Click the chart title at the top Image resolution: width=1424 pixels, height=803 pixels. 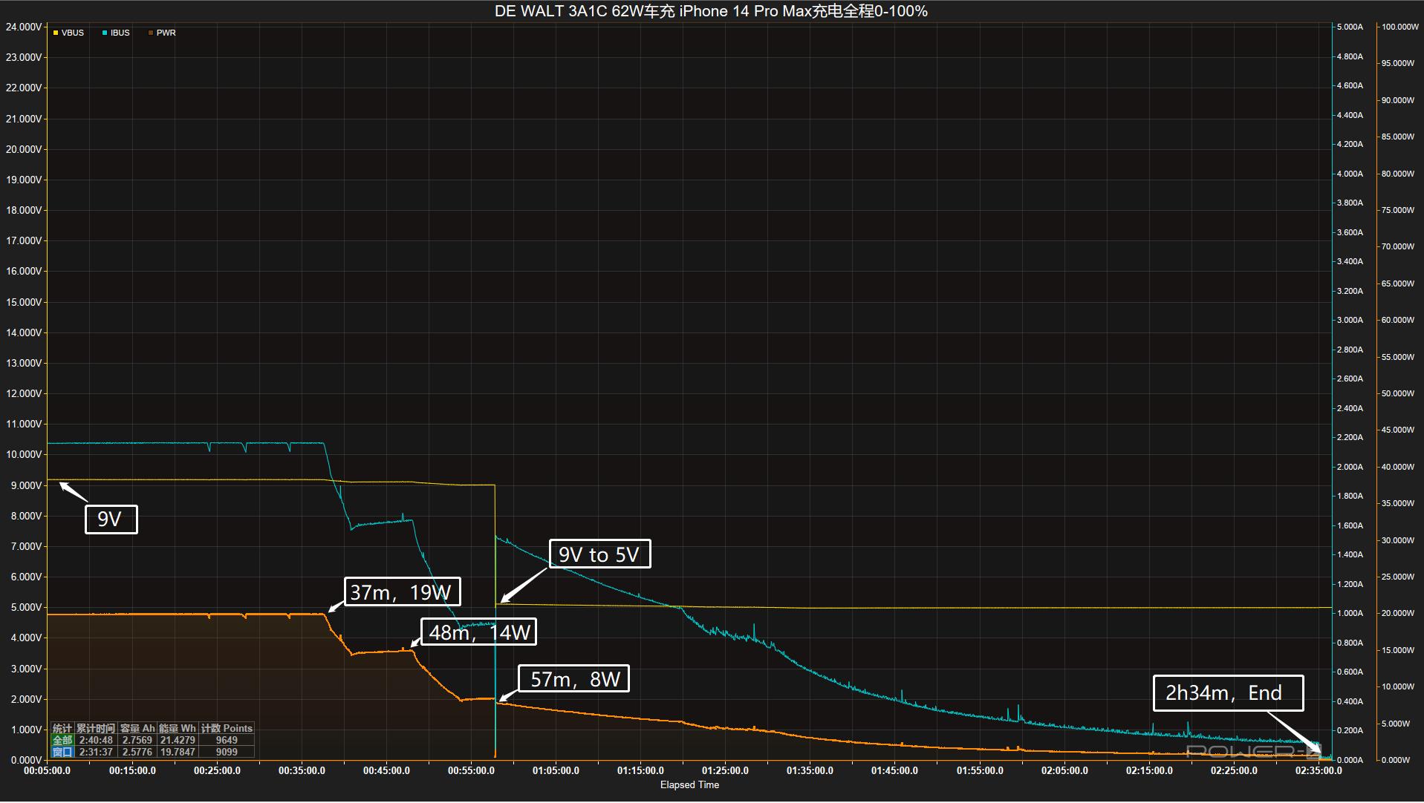pyautogui.click(x=711, y=11)
